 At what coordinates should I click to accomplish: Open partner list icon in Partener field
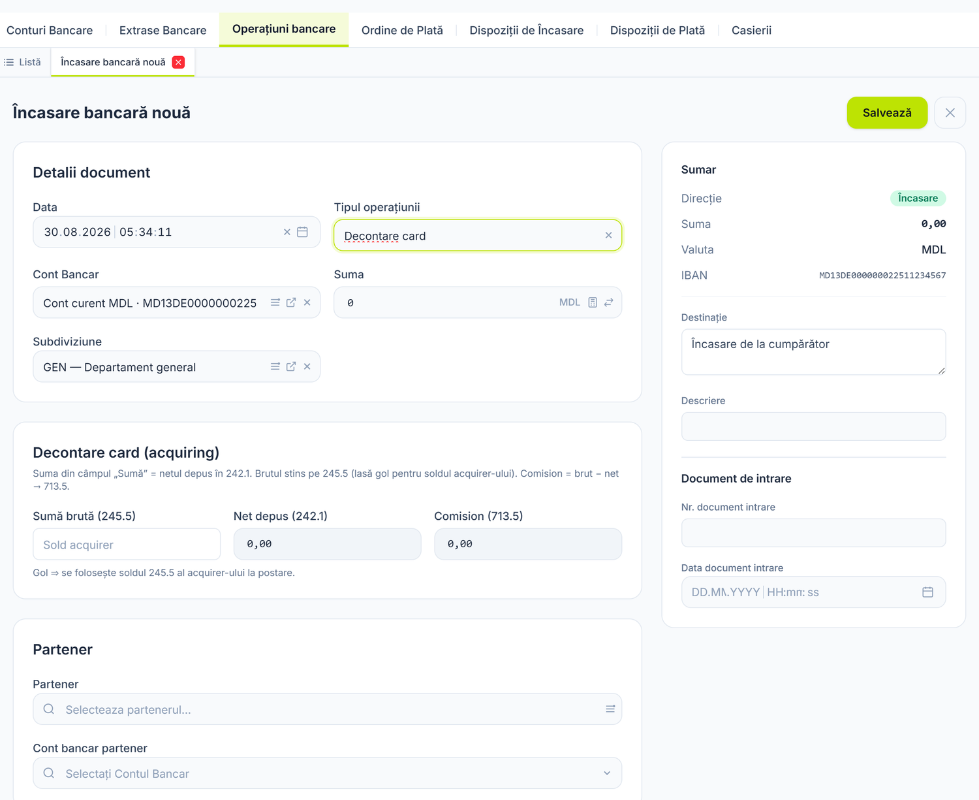tap(610, 709)
